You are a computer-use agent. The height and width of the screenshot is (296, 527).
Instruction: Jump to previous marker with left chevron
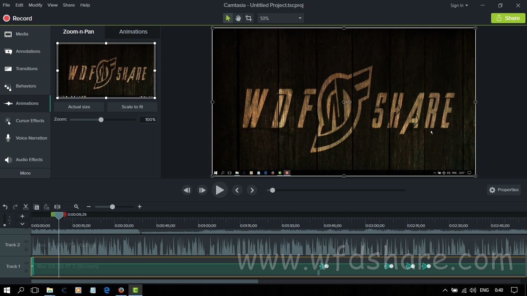click(x=237, y=190)
